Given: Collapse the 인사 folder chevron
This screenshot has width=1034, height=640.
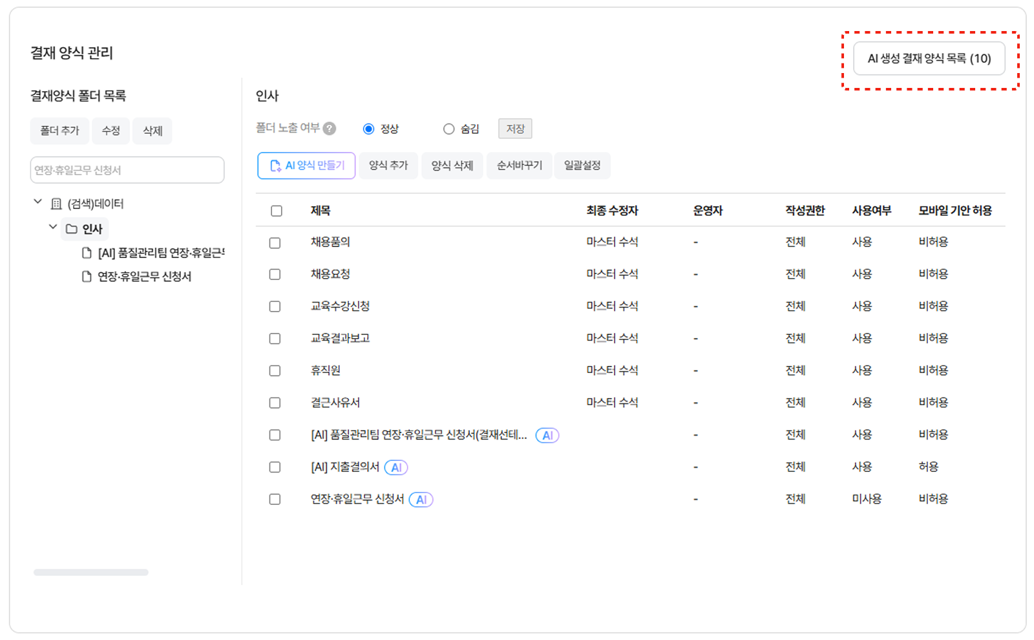Looking at the screenshot, I should tap(53, 227).
